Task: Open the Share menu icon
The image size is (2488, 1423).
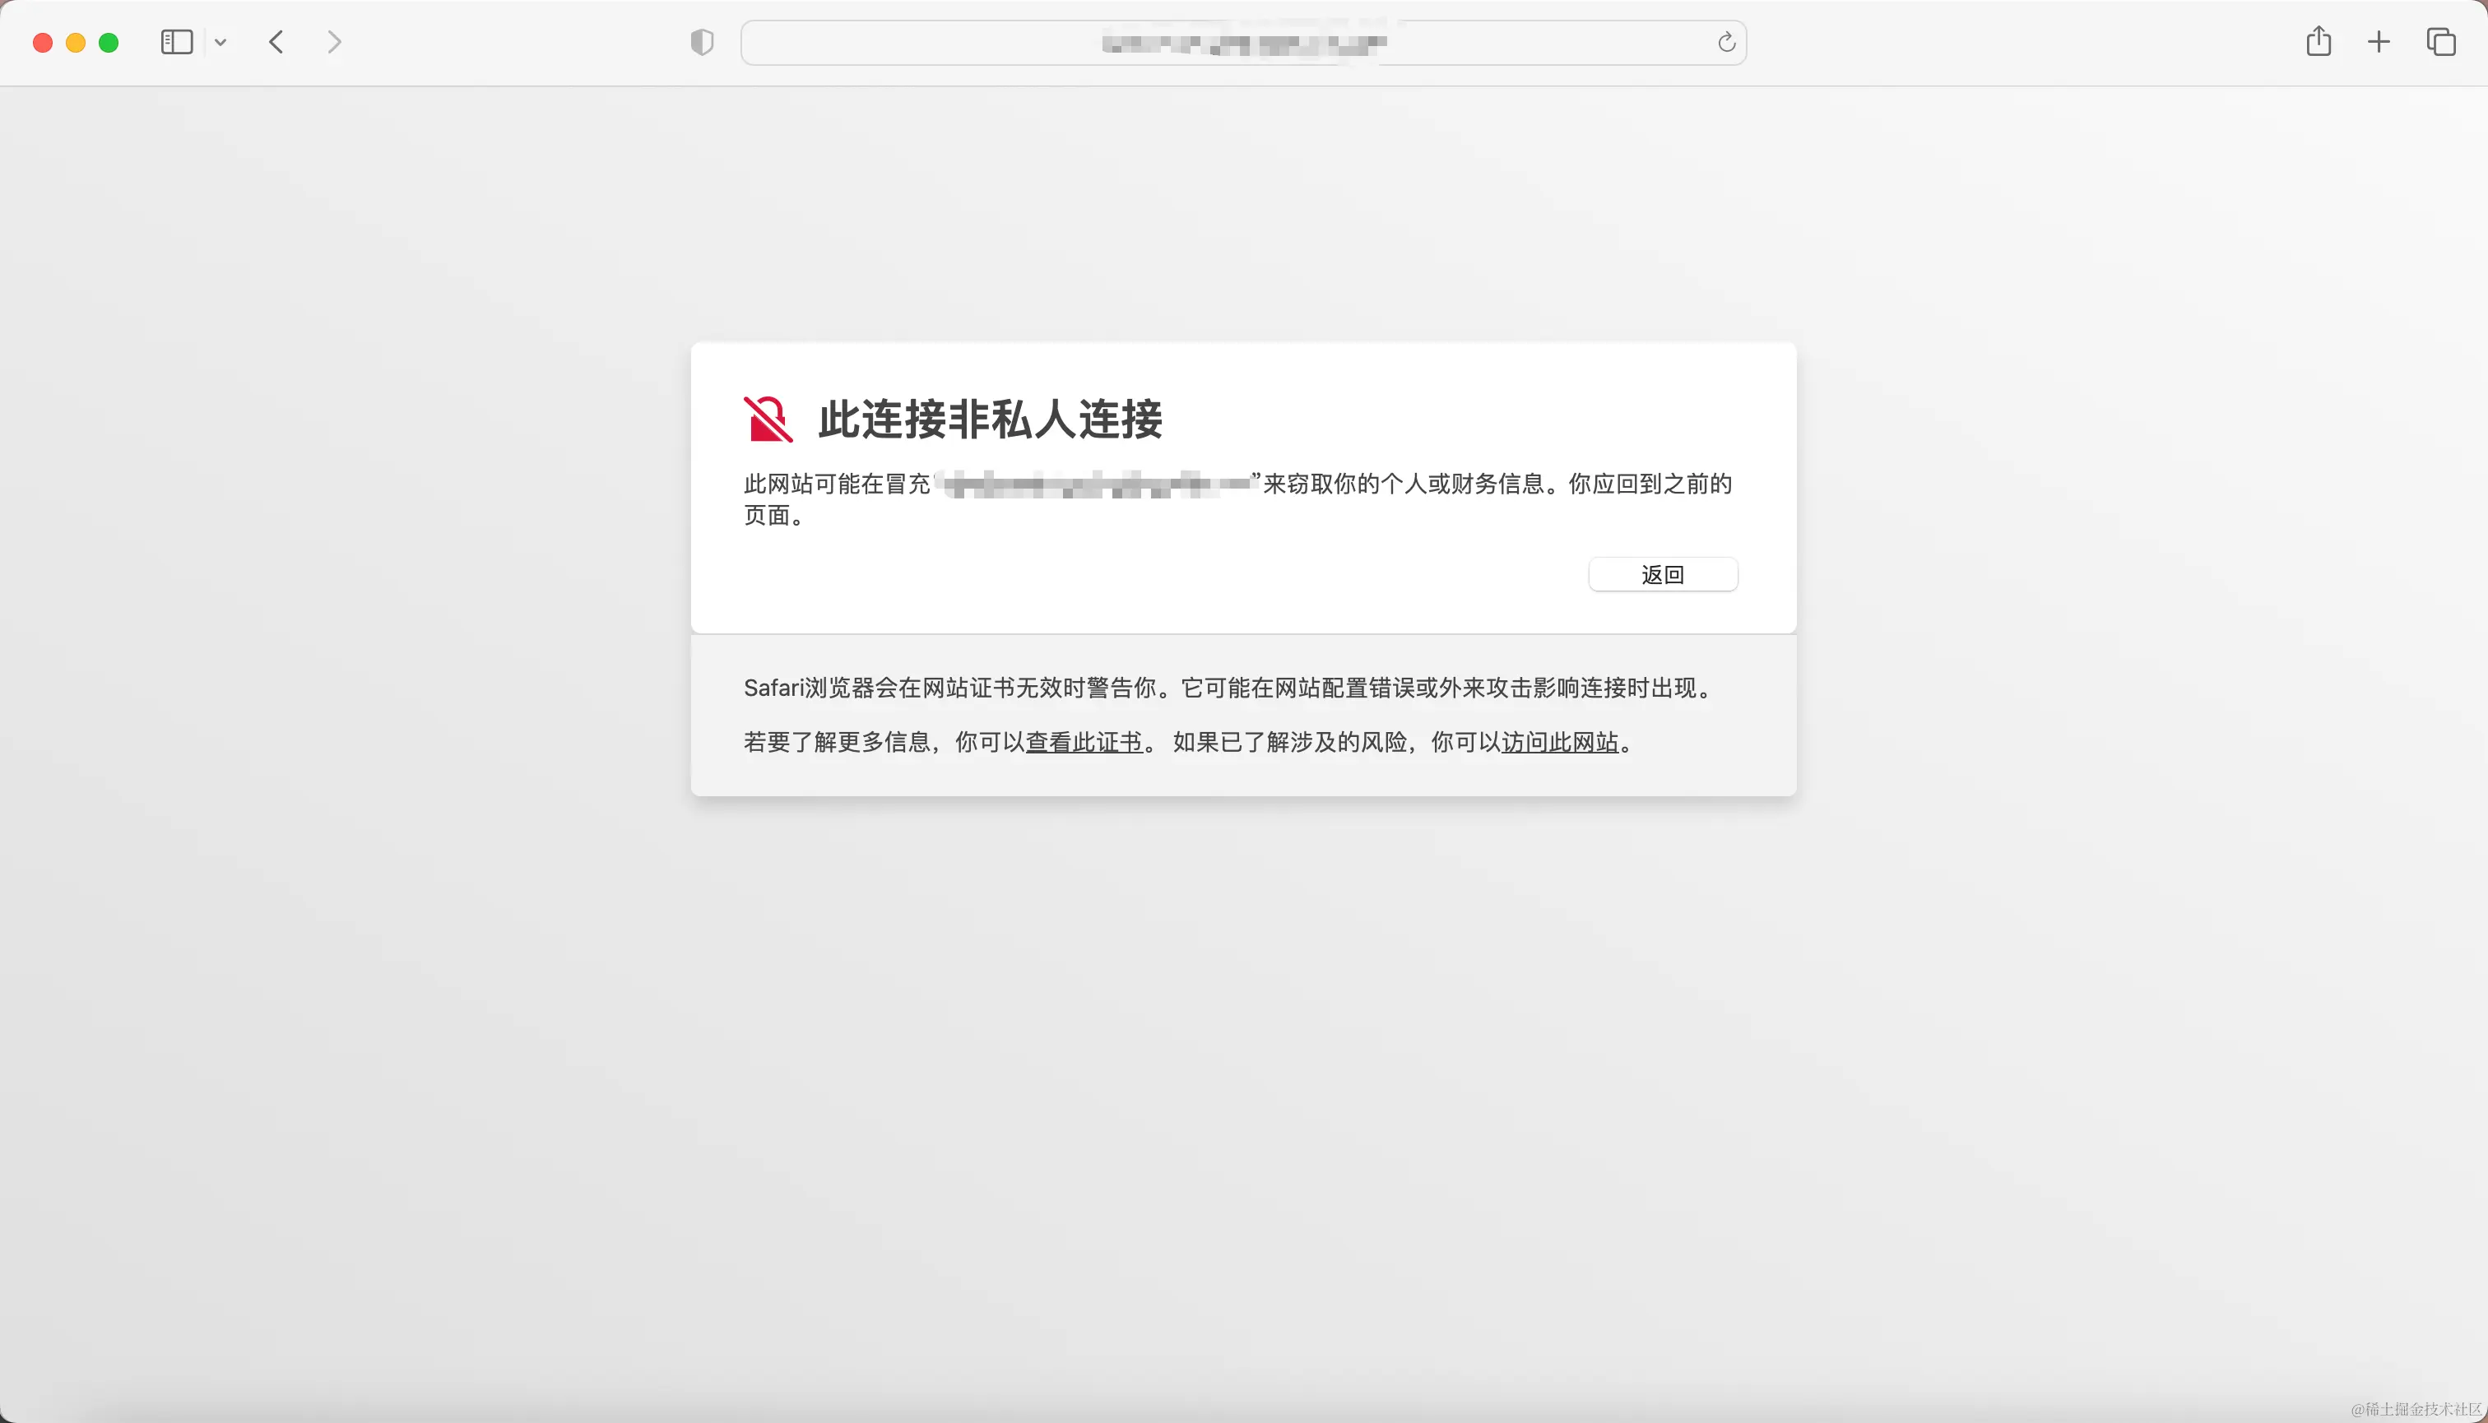Action: tap(2319, 41)
